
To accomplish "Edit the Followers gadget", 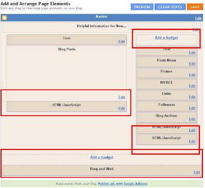I will [192, 108].
